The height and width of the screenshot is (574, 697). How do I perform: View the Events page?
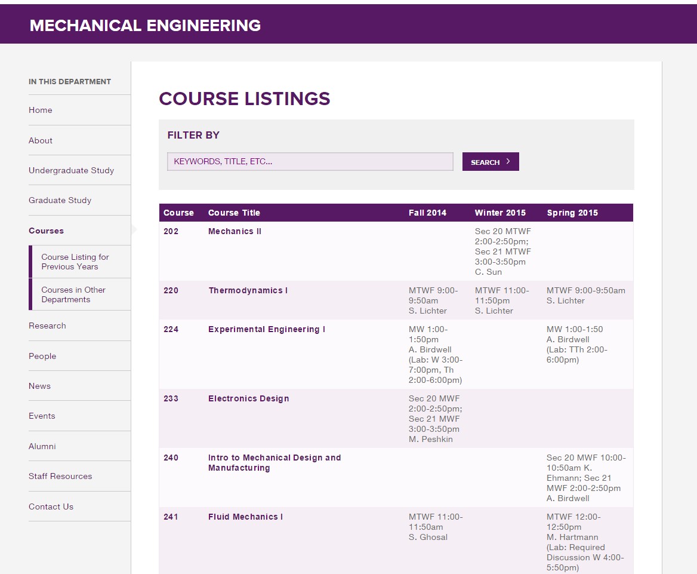[x=42, y=416]
